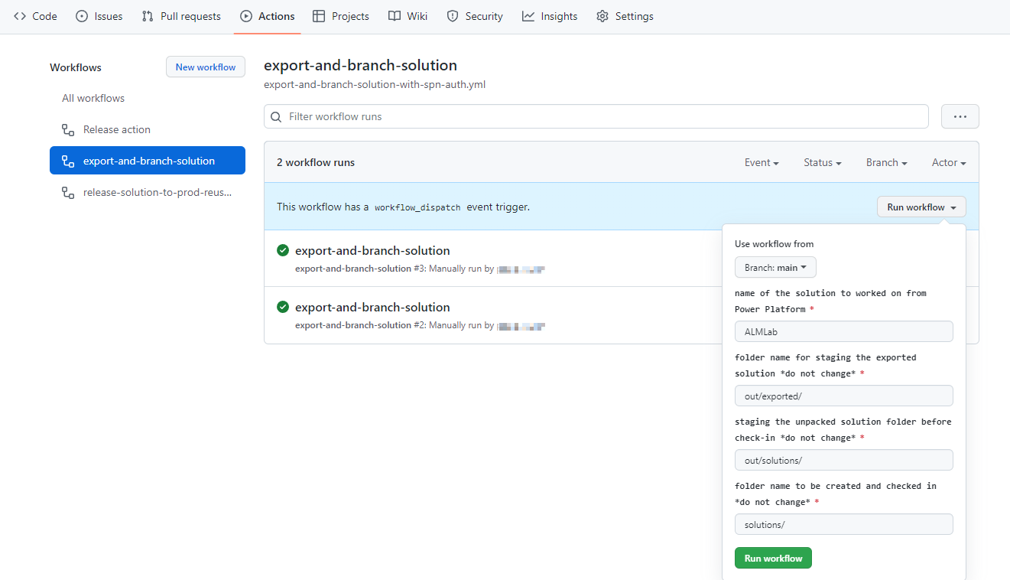The image size is (1010, 580).
Task: Open export-and-branch-solution run #3
Action: [372, 250]
